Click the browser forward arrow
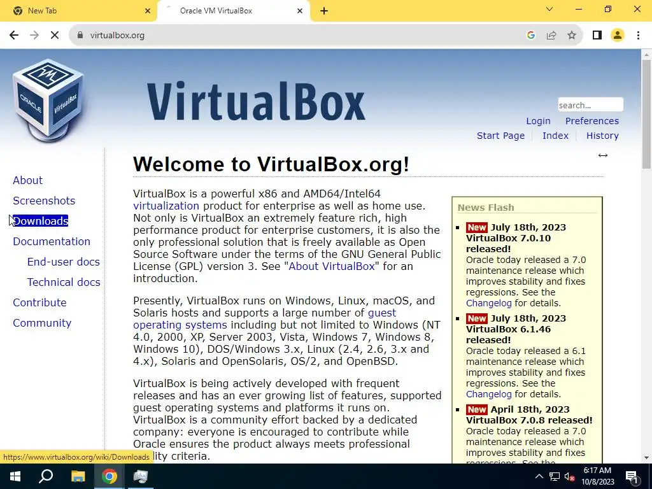652x489 pixels. pyautogui.click(x=34, y=36)
